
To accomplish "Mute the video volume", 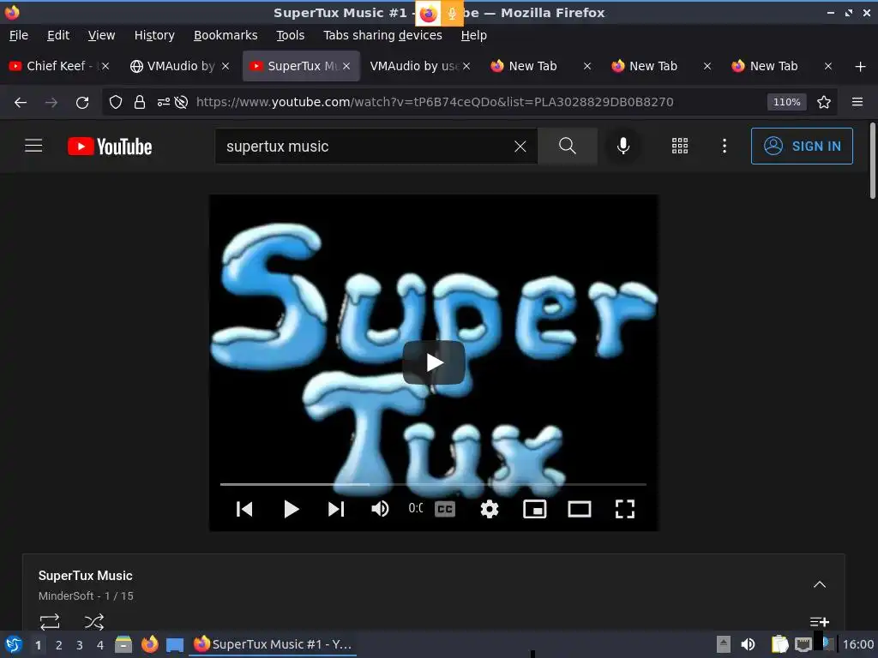I will click(x=380, y=509).
